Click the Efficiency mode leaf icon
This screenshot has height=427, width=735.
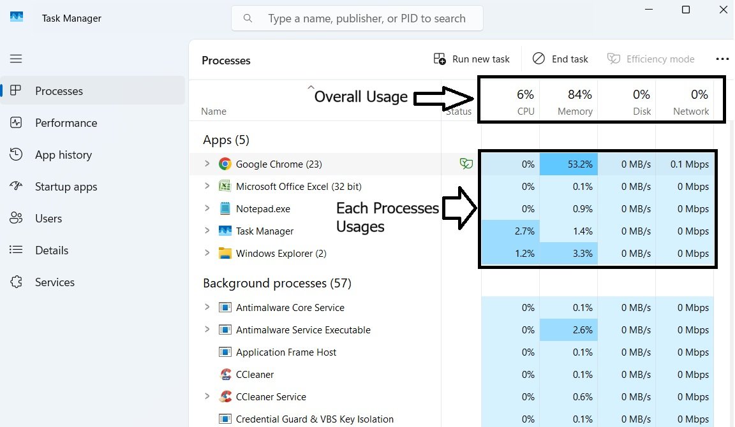(614, 59)
